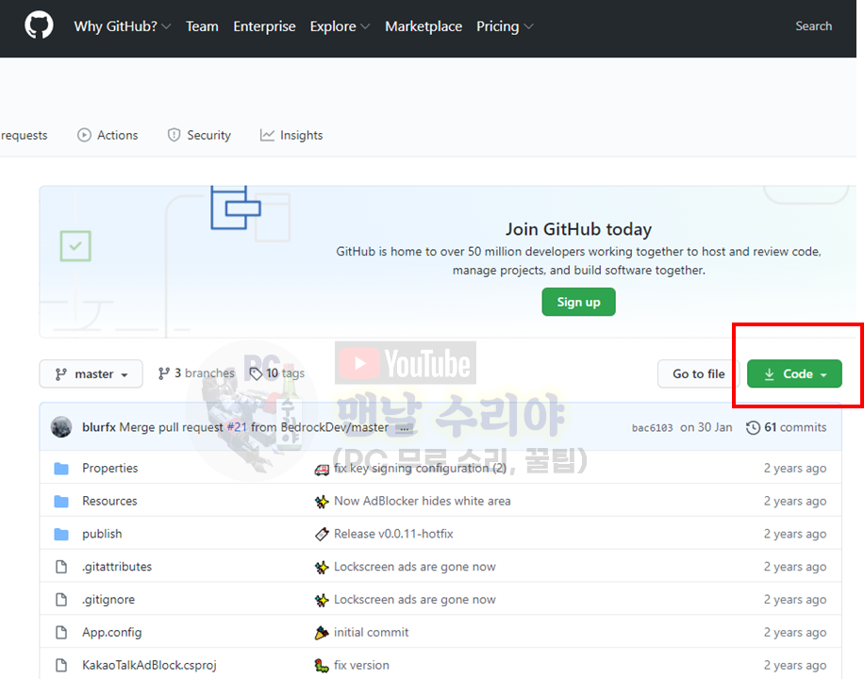This screenshot has width=864, height=679.
Task: Expand the Explore dropdown menu
Action: pos(340,26)
